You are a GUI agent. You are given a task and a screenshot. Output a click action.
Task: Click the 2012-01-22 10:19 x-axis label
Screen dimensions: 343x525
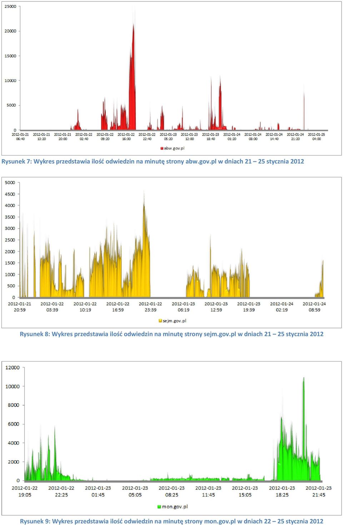[x=85, y=307]
